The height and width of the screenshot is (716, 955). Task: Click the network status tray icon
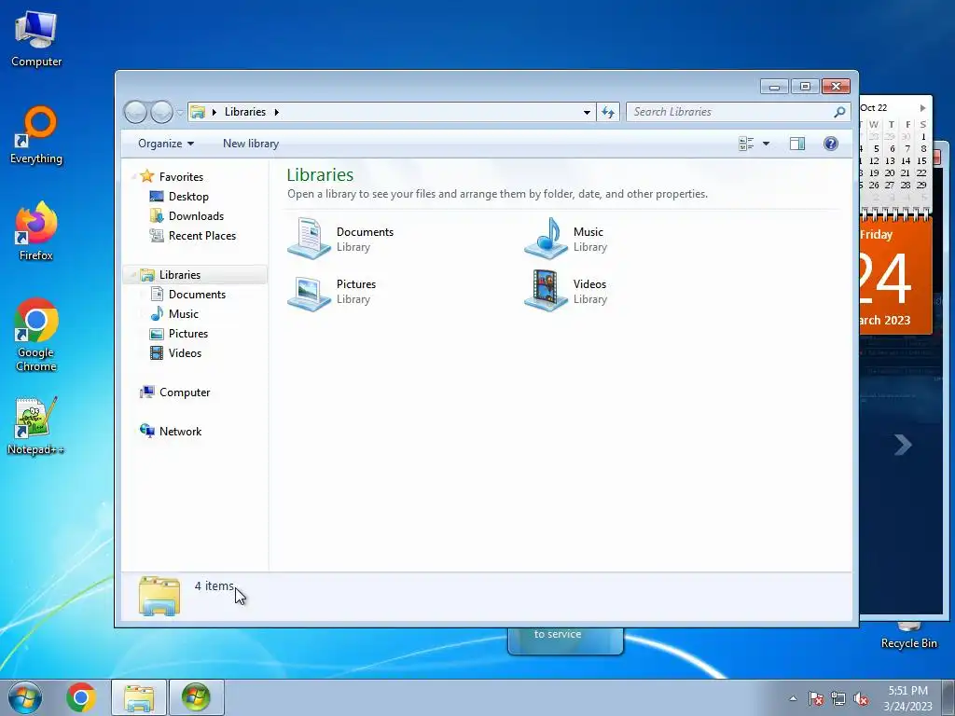click(x=838, y=698)
